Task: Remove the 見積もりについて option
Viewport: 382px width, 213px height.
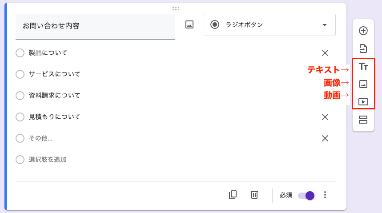Action: click(x=325, y=117)
